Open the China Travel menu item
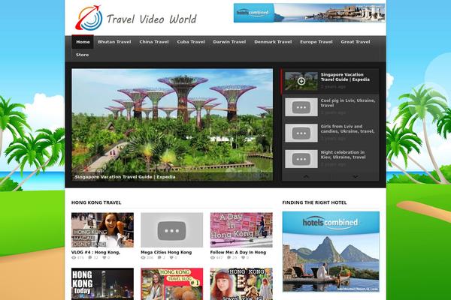 (x=154, y=42)
